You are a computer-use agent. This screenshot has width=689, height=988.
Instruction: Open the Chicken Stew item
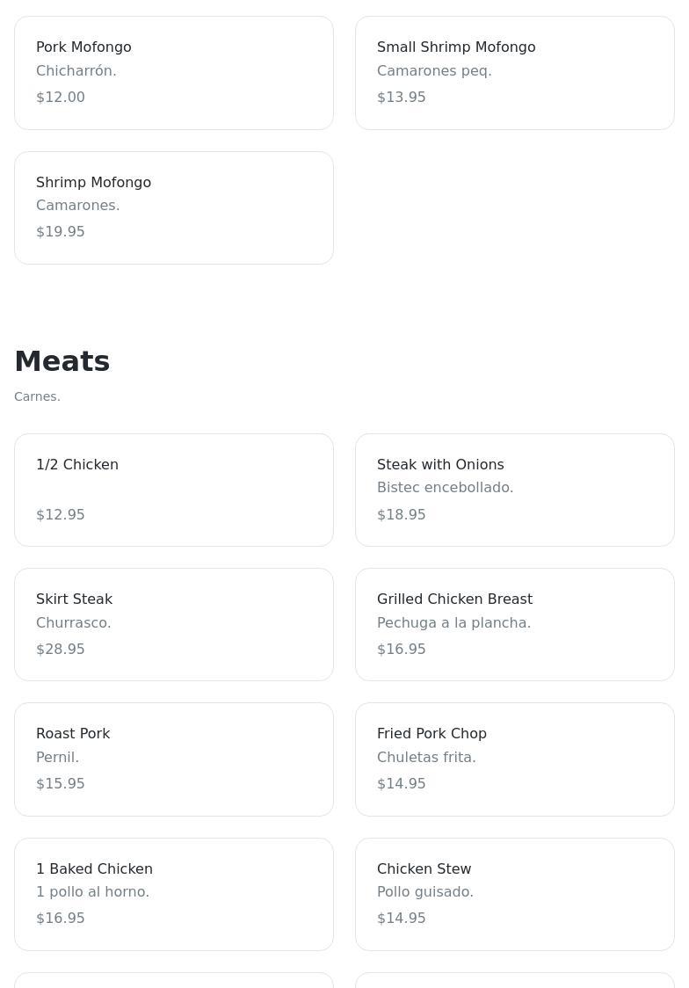tap(514, 894)
